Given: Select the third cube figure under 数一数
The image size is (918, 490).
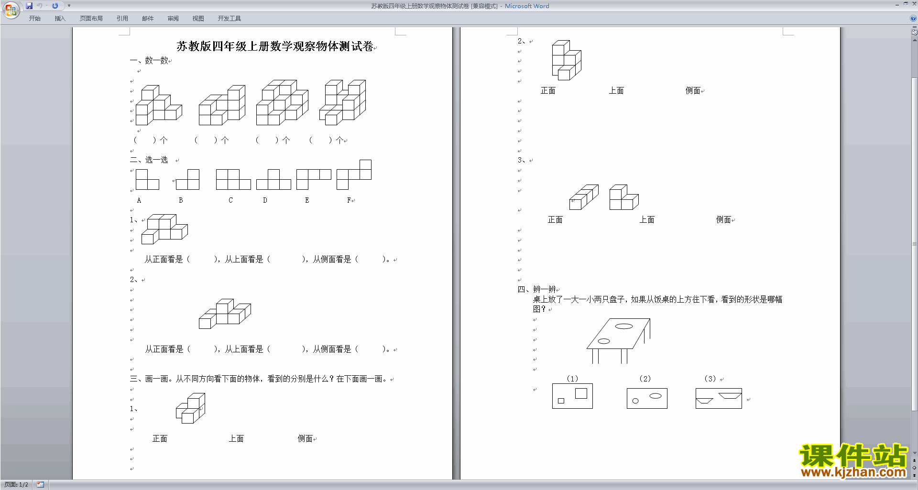Looking at the screenshot, I should [282, 102].
